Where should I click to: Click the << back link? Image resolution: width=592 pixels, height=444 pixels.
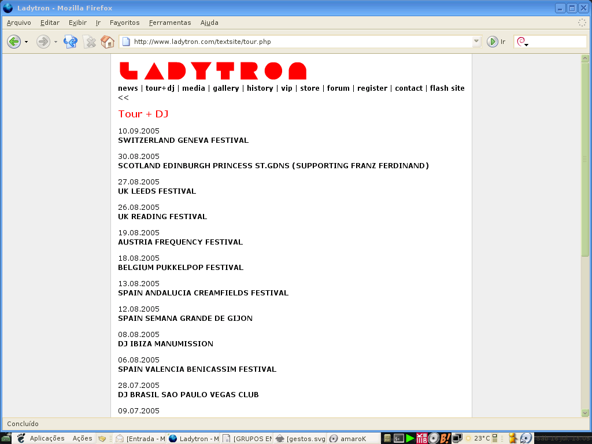(123, 97)
